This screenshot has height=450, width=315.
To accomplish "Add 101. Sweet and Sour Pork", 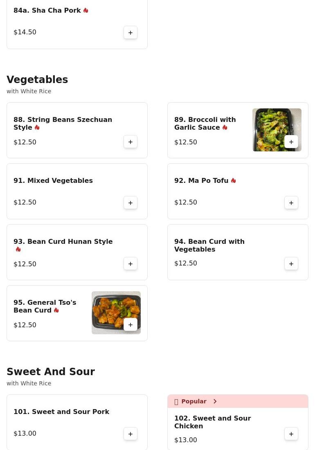I will coord(130,434).
